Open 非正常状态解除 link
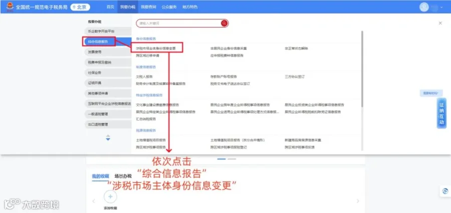The image size is (451, 213). (x=296, y=48)
